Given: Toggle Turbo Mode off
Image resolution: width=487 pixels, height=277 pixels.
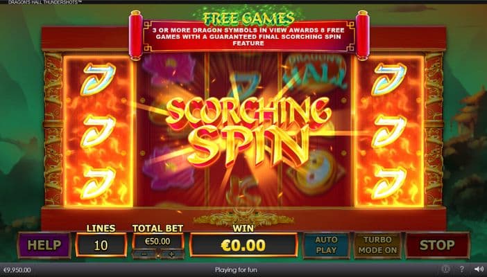Looking at the screenshot, I should click(x=377, y=245).
